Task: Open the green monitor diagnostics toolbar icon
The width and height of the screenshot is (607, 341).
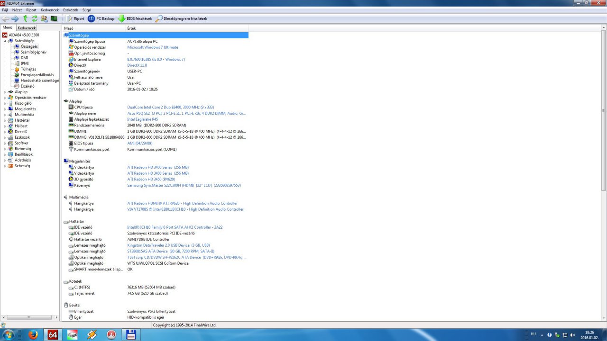Action: [54, 18]
